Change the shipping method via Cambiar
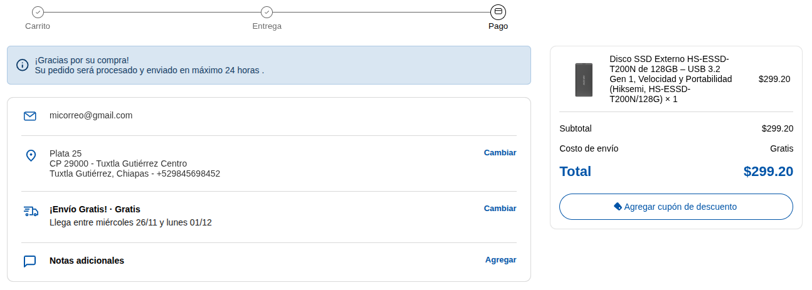This screenshot has height=290, width=812. [500, 209]
